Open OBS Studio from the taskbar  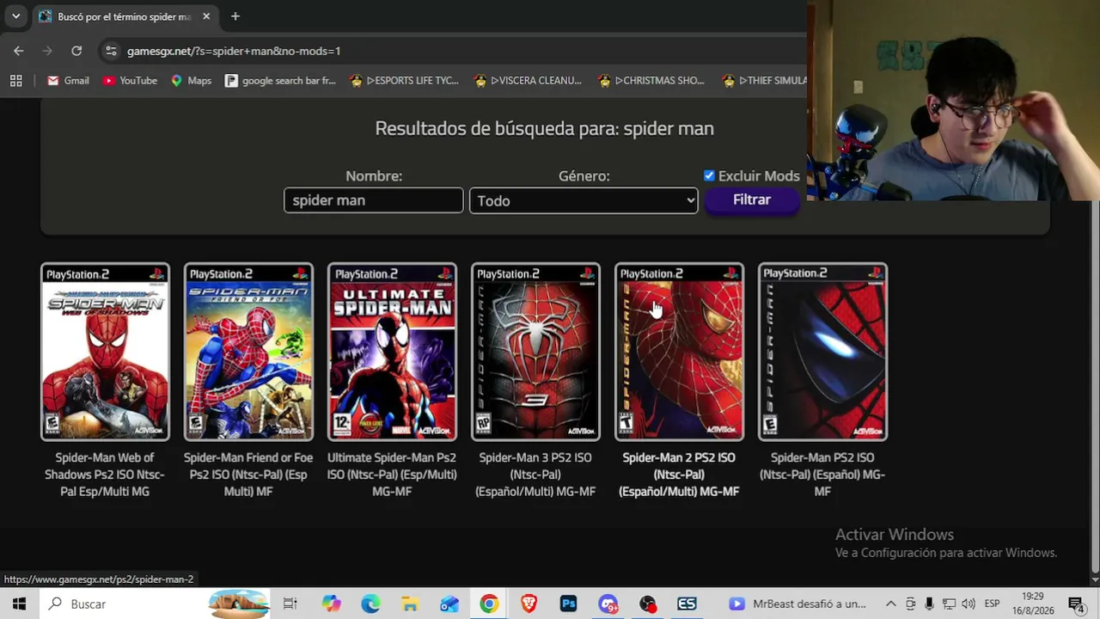pyautogui.click(x=647, y=604)
